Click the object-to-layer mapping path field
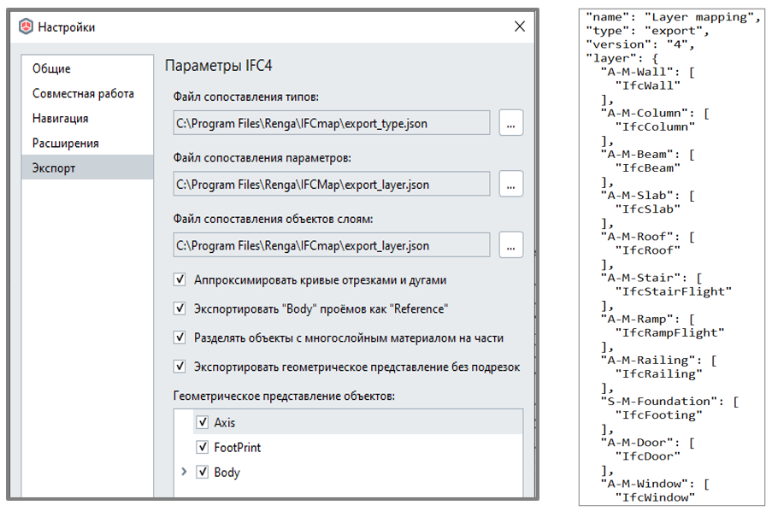This screenshot has width=772, height=511. pos(332,245)
